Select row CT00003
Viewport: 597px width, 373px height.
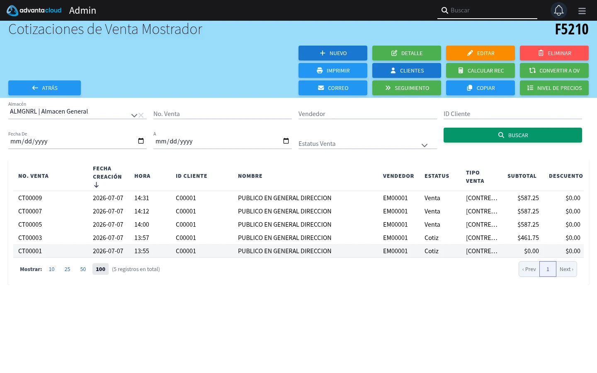point(298,238)
